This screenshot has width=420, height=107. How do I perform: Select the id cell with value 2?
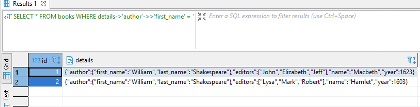click(45, 82)
